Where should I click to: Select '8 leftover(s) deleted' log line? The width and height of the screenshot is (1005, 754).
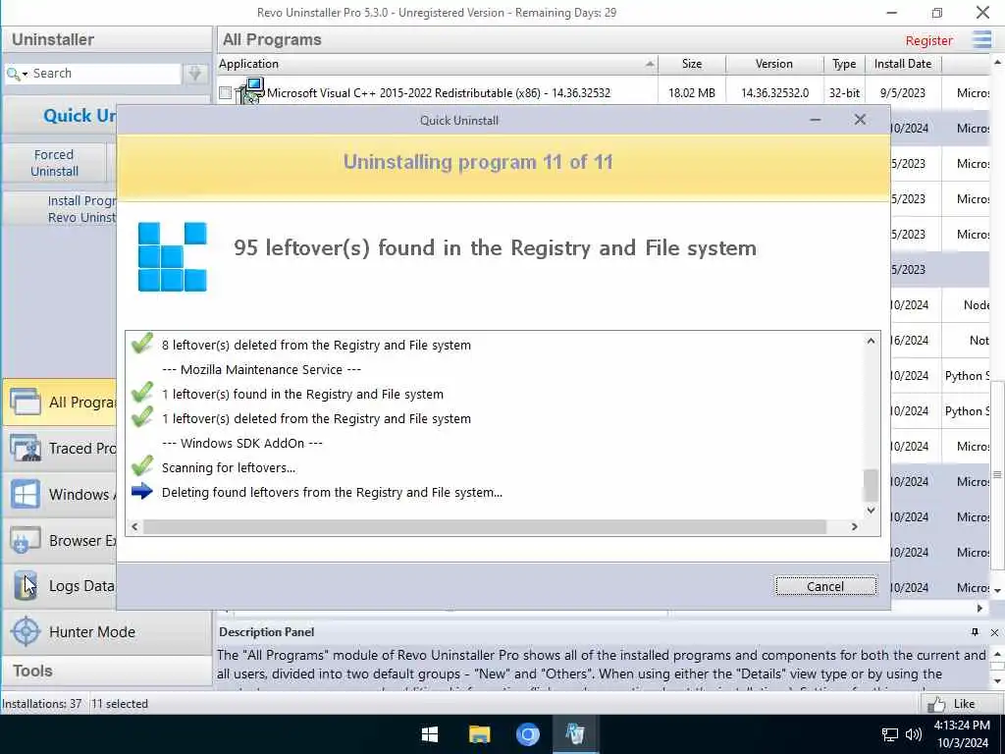pos(316,345)
